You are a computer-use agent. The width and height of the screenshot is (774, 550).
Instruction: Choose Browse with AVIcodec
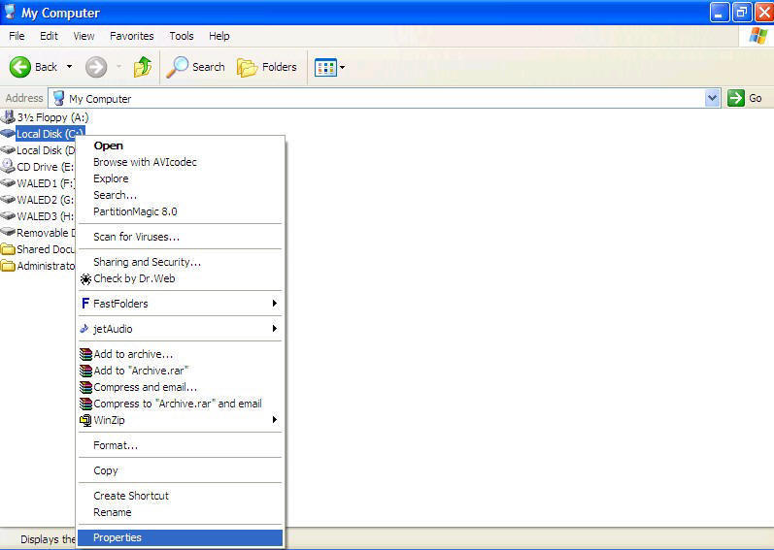(181, 162)
